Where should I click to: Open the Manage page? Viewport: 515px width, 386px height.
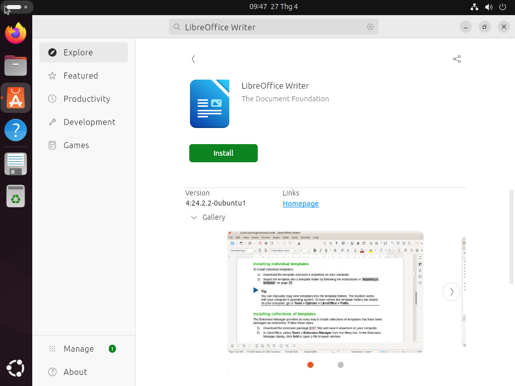84,349
